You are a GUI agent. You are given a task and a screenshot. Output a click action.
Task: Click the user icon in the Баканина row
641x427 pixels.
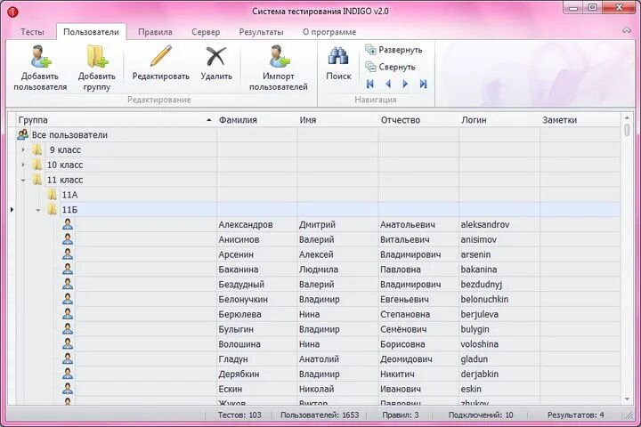tap(68, 269)
